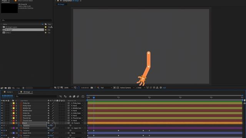Image resolution: width=246 pixels, height=138 pixels.
Task: Open the parent dropdown showing 10. Forearm
Action: 77,123
